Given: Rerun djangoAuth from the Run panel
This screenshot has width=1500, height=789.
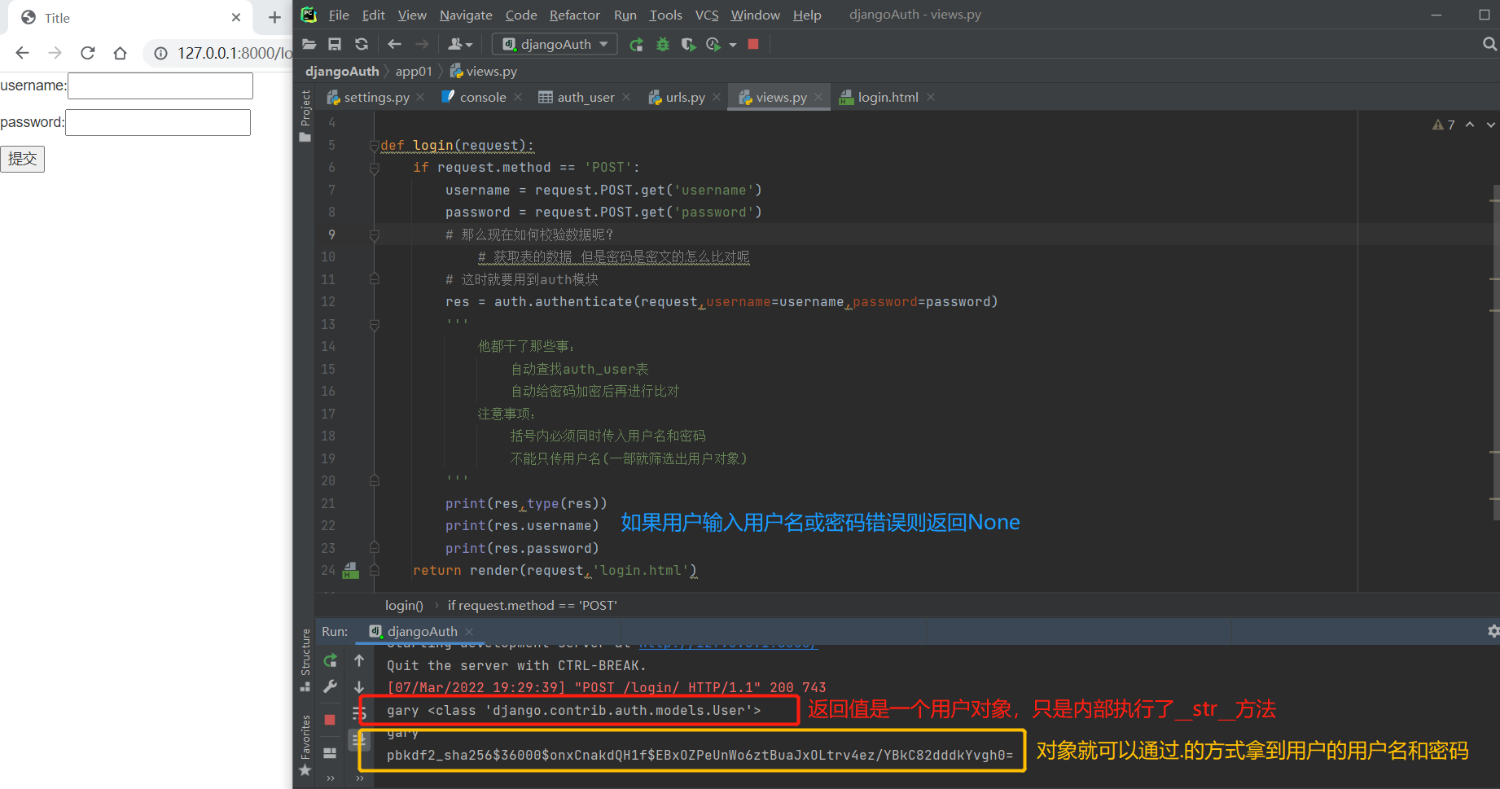Looking at the screenshot, I should [x=330, y=660].
